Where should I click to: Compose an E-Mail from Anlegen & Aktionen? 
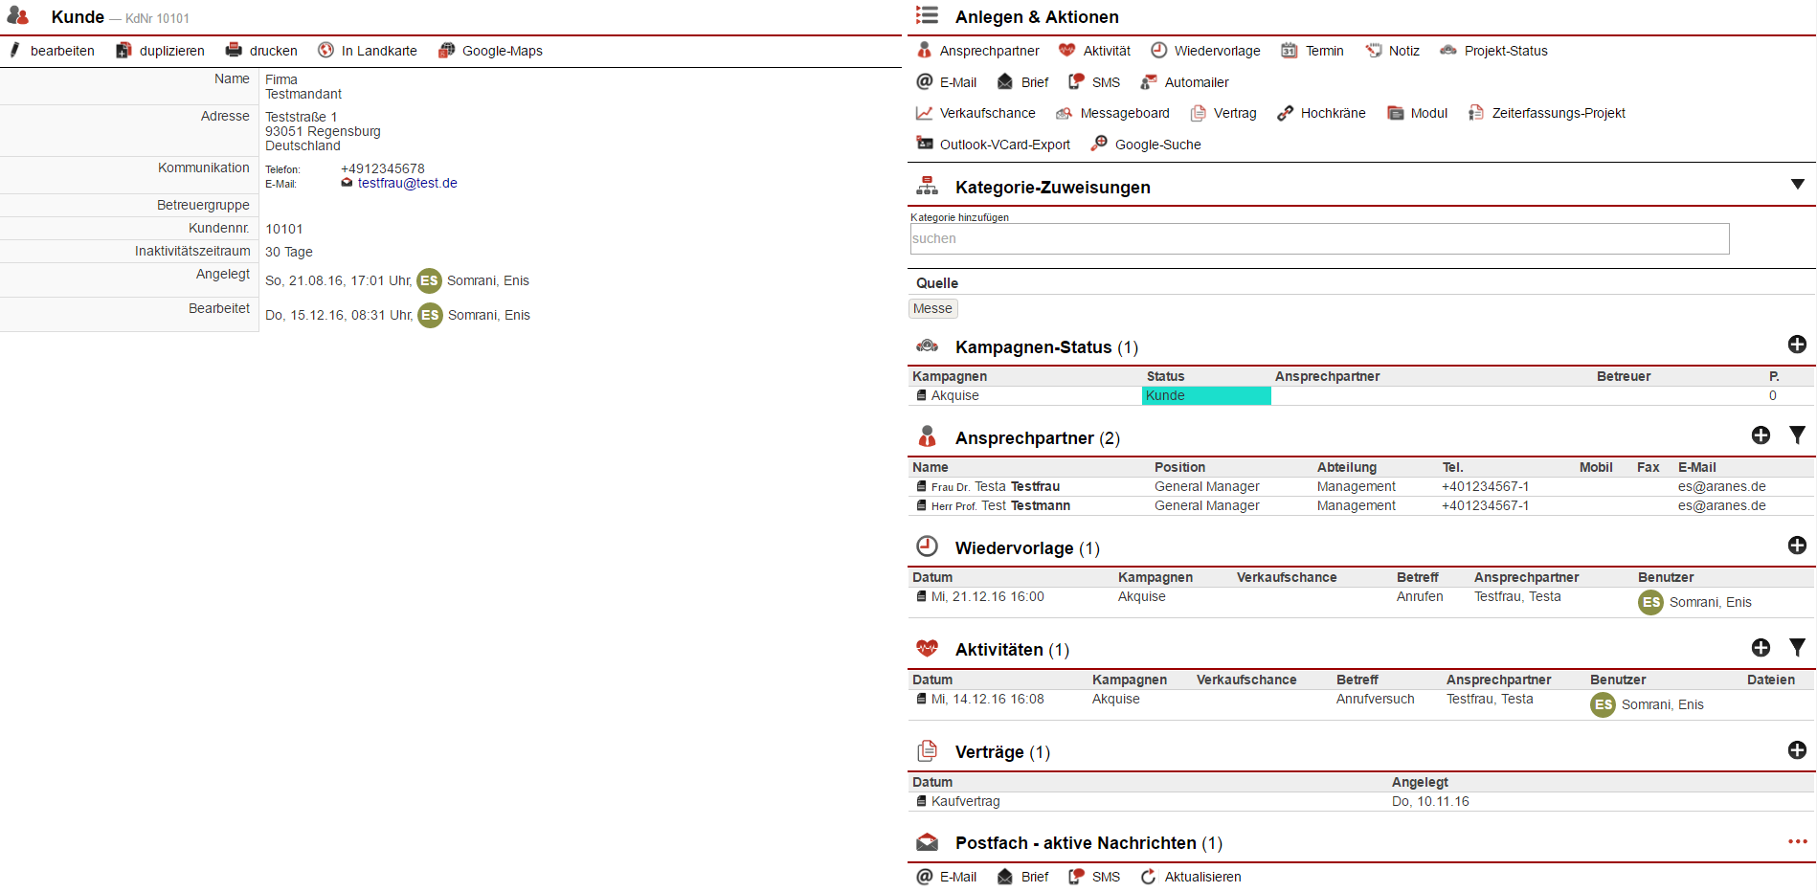tap(947, 82)
